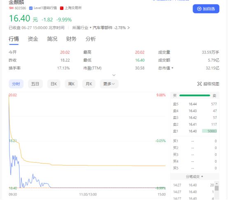This screenshot has height=200, width=228.
Task: Open the 简况 tab
Action: 52,39
